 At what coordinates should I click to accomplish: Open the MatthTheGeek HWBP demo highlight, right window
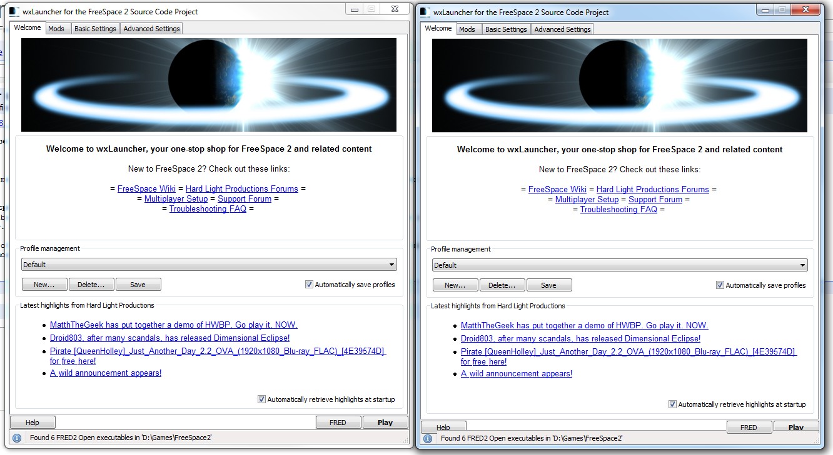point(585,325)
